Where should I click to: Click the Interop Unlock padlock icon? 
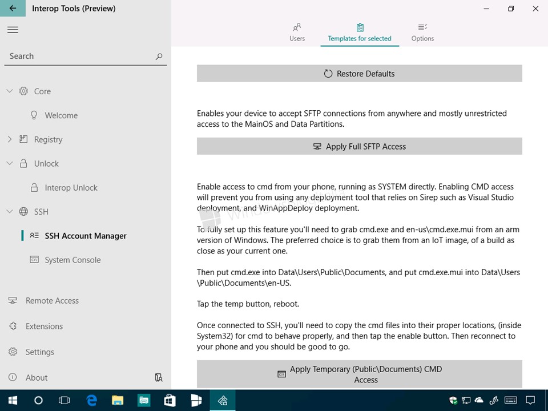click(x=34, y=187)
